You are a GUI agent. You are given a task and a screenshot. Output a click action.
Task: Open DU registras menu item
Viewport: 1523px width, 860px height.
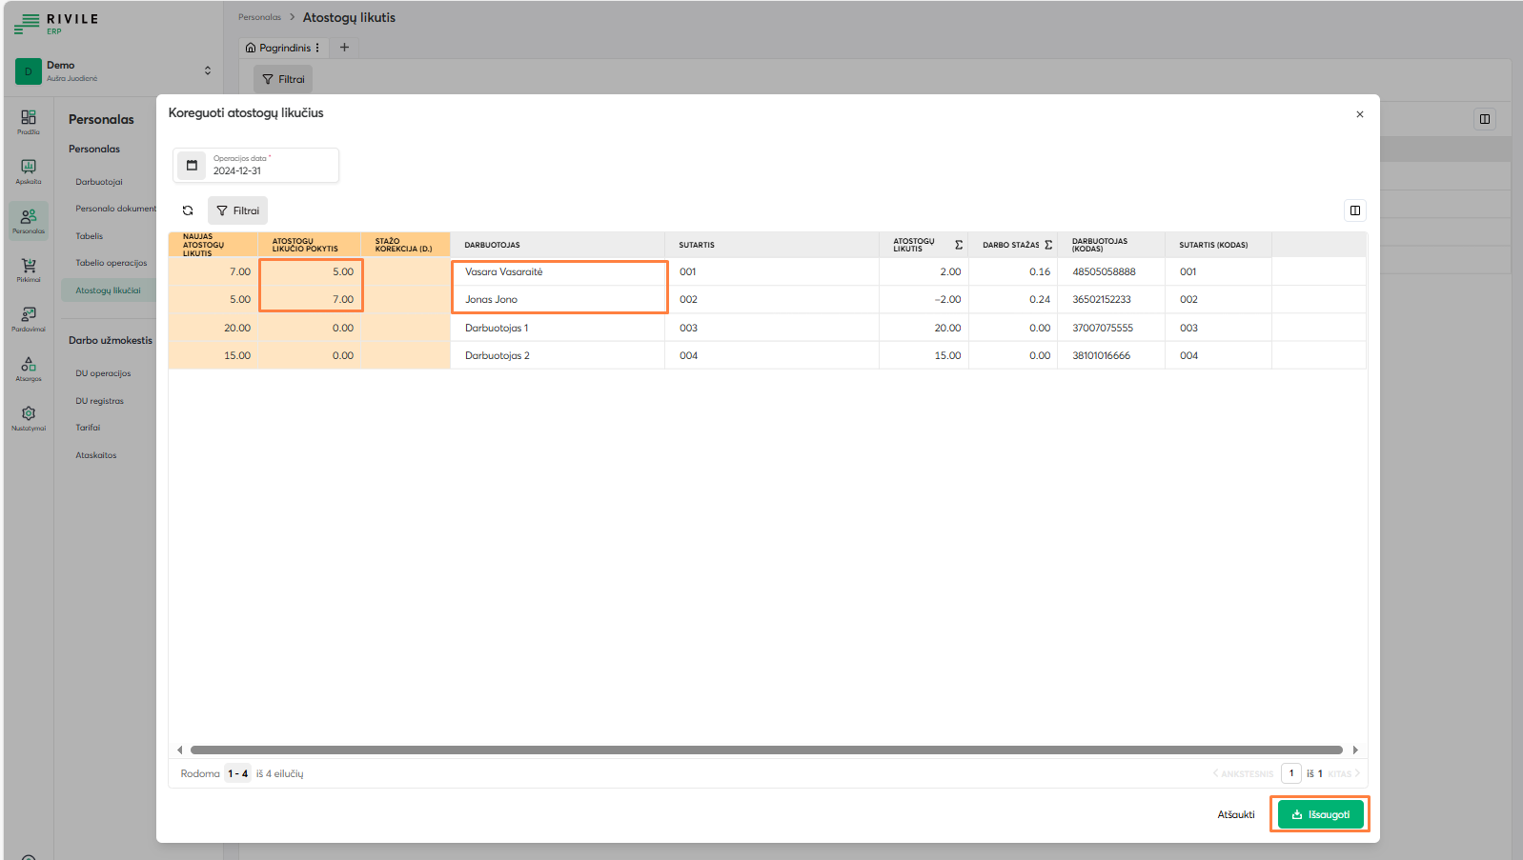(x=100, y=401)
